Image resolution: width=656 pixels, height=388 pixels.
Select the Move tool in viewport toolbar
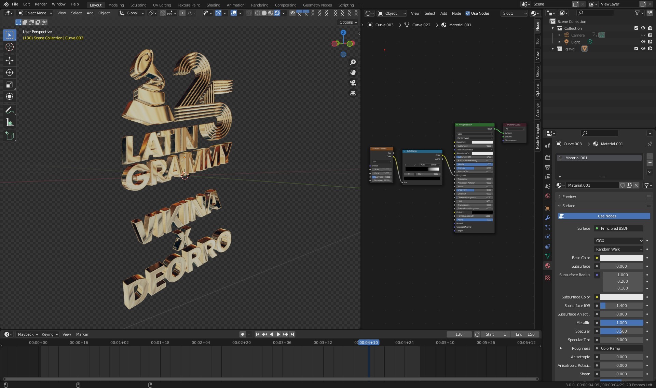(x=10, y=61)
